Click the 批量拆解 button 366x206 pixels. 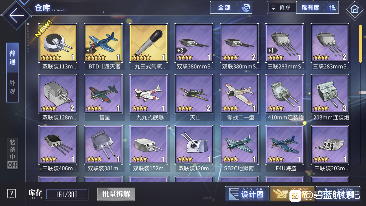pyautogui.click(x=116, y=194)
